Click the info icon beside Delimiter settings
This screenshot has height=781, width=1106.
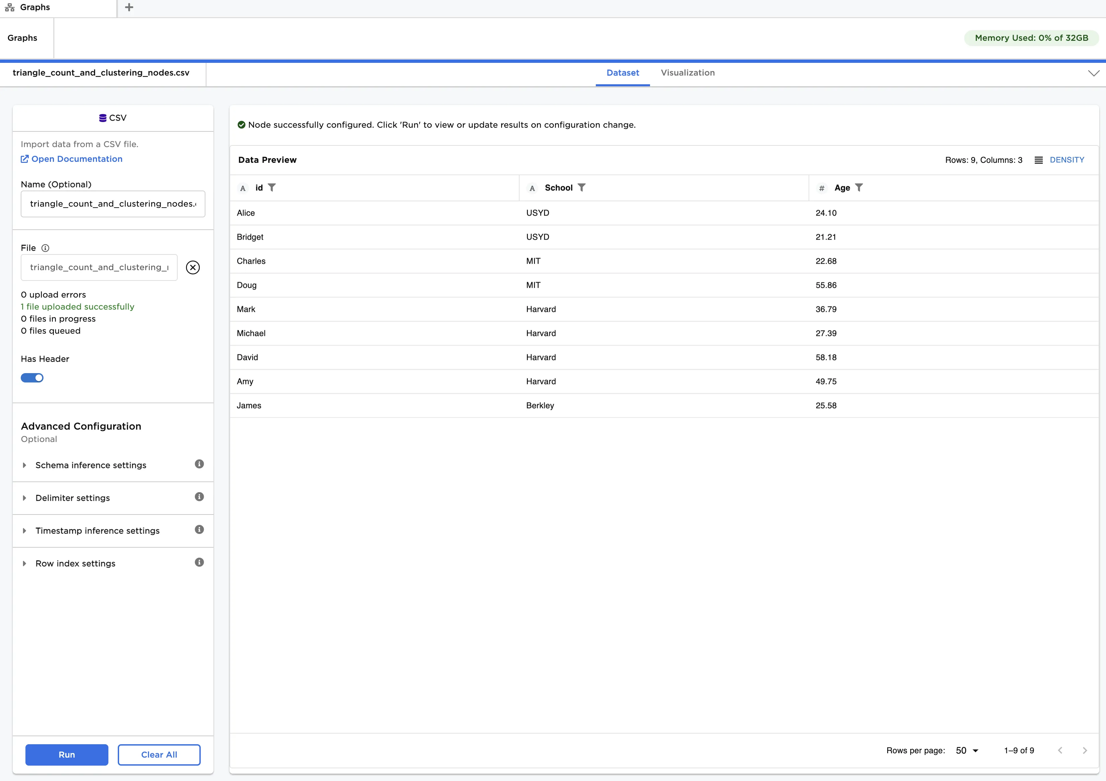point(199,496)
